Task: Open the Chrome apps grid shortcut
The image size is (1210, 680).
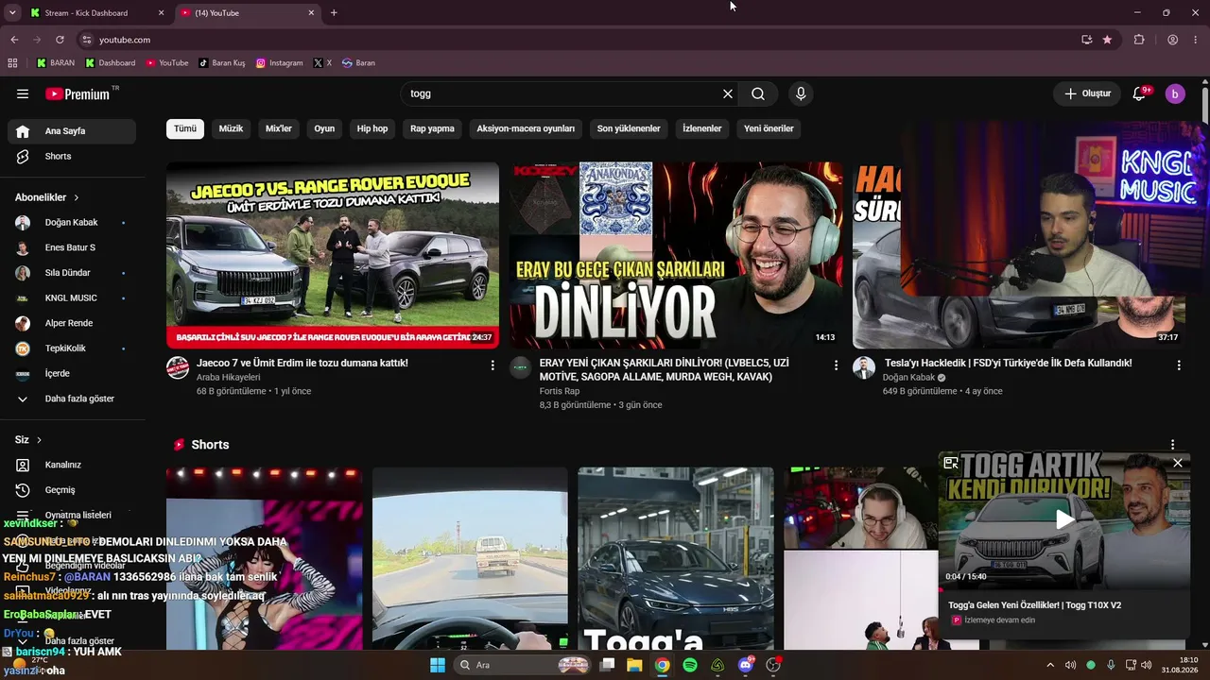Action: click(x=12, y=63)
